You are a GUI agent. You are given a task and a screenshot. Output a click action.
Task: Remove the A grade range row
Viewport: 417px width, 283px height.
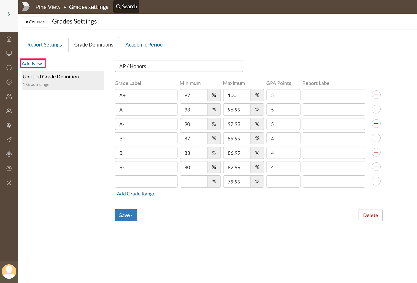(x=376, y=109)
